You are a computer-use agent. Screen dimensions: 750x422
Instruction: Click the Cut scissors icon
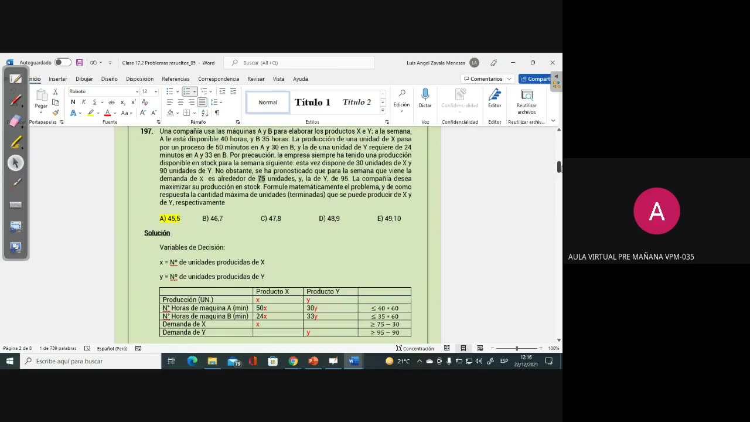(x=56, y=92)
